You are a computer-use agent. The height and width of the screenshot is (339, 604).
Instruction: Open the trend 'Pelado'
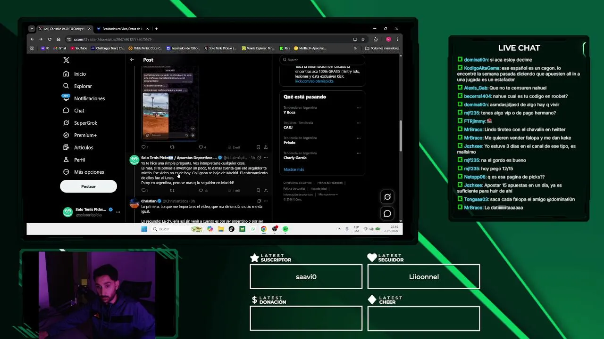point(289,143)
